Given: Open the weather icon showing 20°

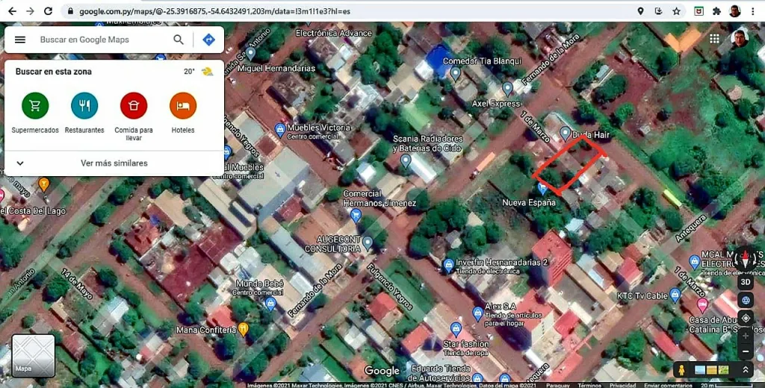Looking at the screenshot, I should coord(208,72).
